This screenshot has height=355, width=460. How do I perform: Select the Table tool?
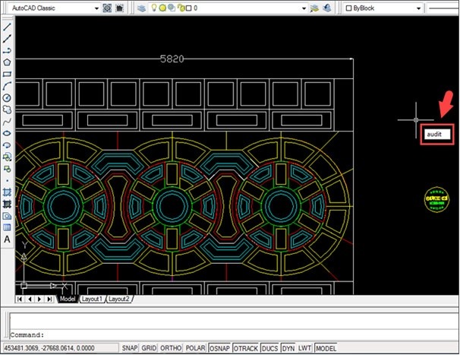[x=7, y=227]
